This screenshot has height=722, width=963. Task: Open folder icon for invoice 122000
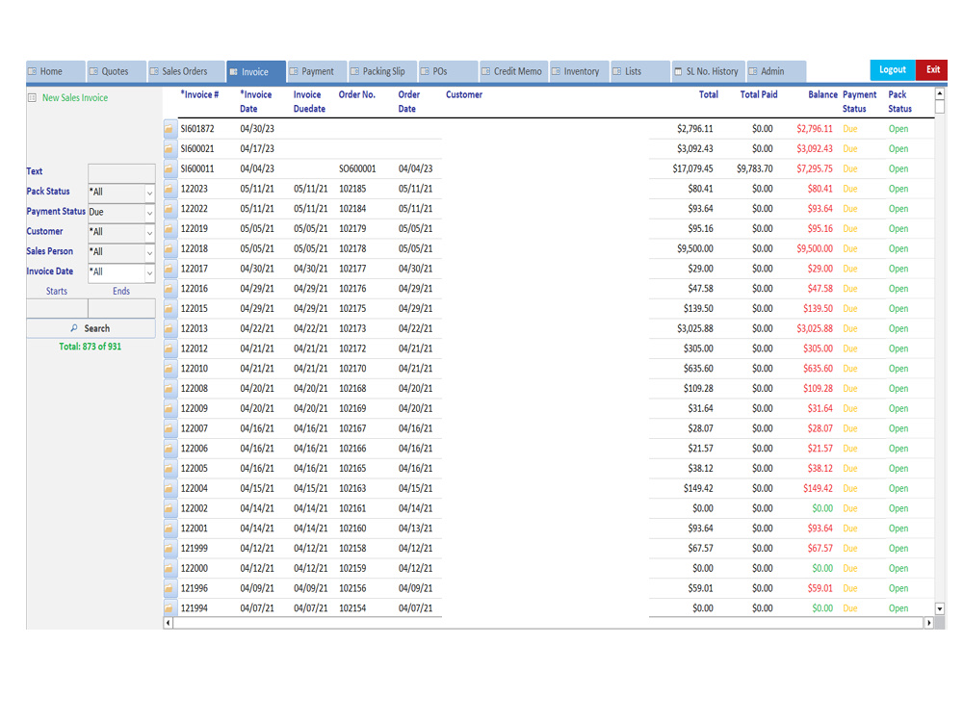169,568
